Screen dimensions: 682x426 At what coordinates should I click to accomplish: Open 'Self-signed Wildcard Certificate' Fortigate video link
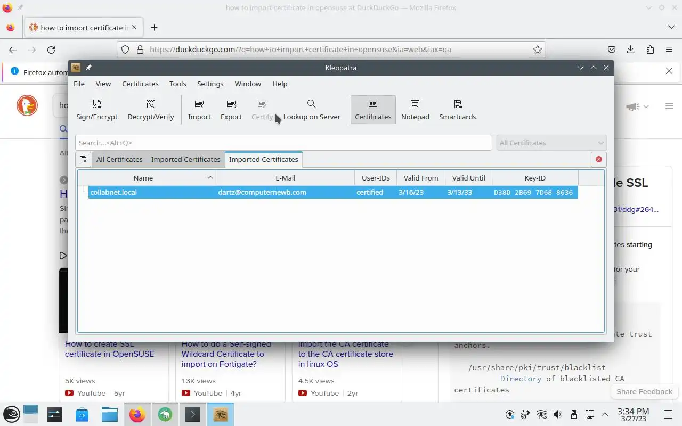(x=226, y=354)
